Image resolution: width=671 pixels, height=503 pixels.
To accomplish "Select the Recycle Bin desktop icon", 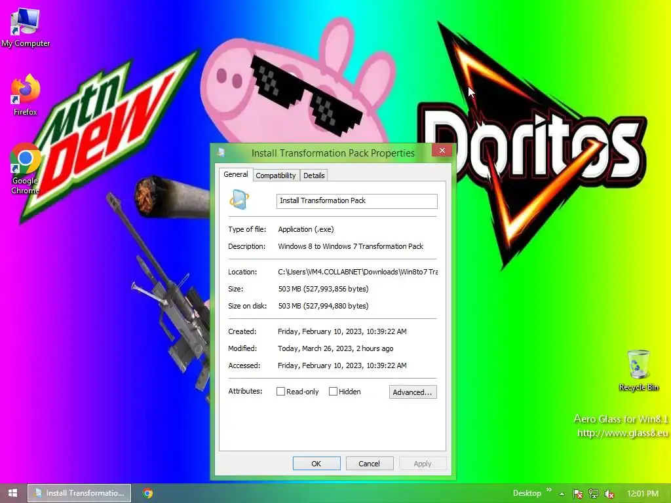I will tap(638, 371).
